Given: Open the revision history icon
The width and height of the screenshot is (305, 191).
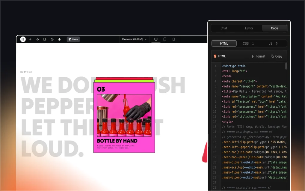Looking at the screenshot, I should [52, 39].
